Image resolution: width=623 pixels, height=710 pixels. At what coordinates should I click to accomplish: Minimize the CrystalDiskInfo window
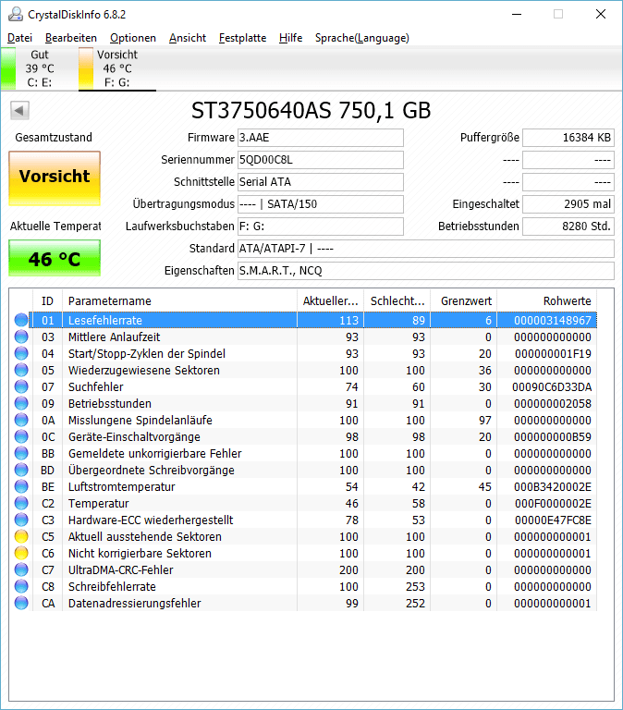coord(517,14)
